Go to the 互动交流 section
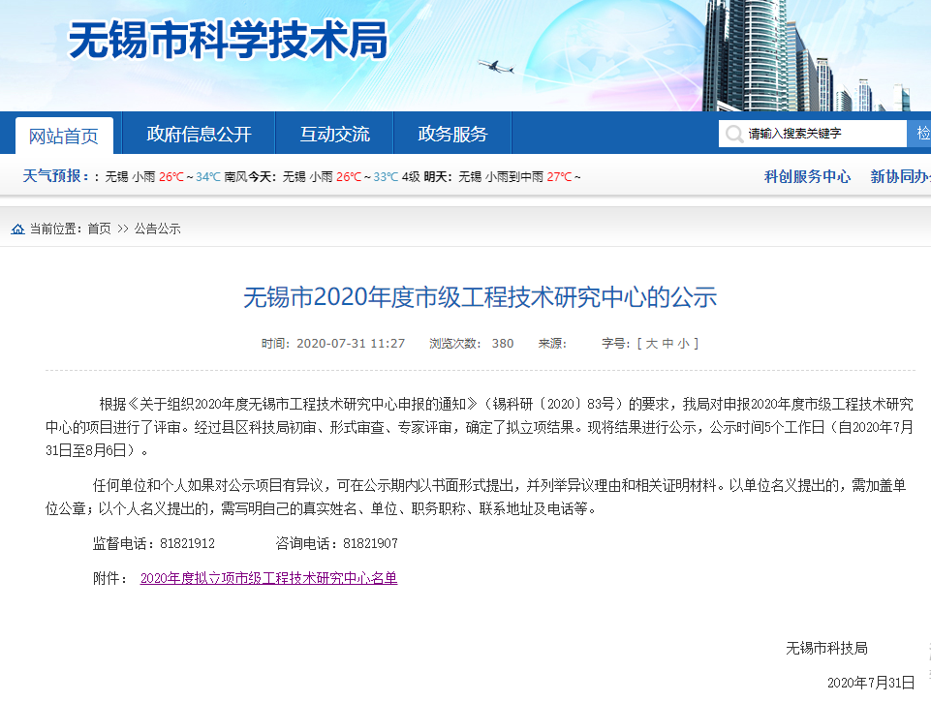 (x=334, y=135)
